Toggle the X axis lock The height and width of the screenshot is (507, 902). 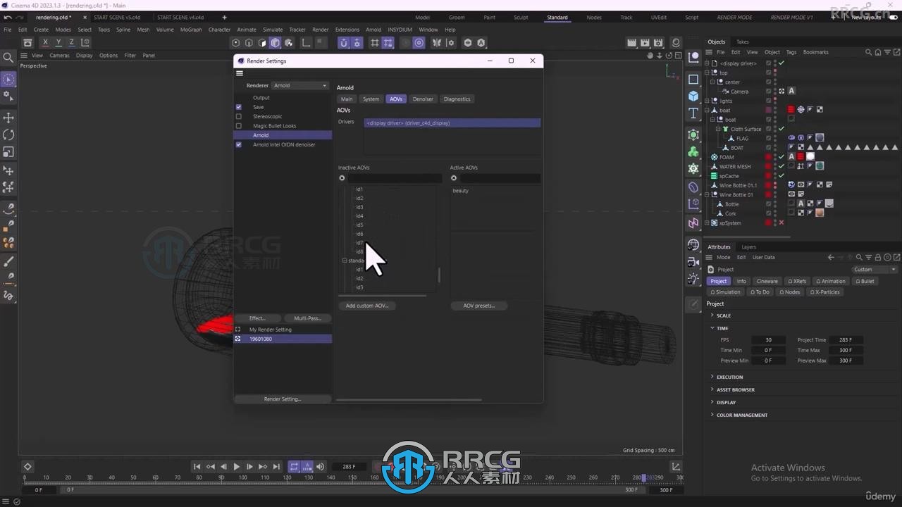coord(45,43)
